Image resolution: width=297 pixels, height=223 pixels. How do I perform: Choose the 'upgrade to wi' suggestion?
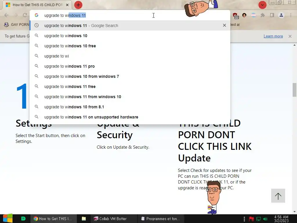130,56
